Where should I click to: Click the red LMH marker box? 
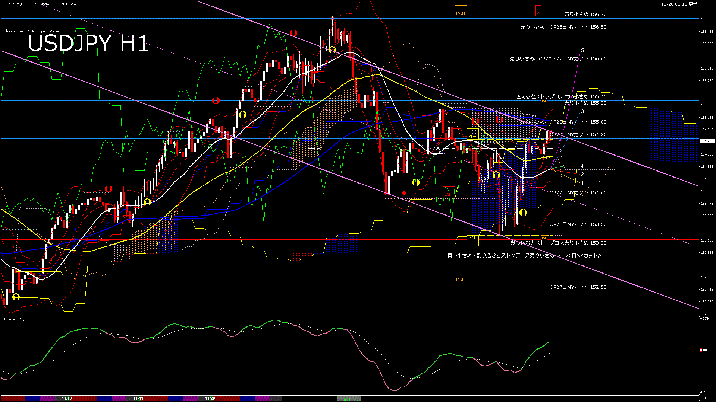(x=448, y=192)
